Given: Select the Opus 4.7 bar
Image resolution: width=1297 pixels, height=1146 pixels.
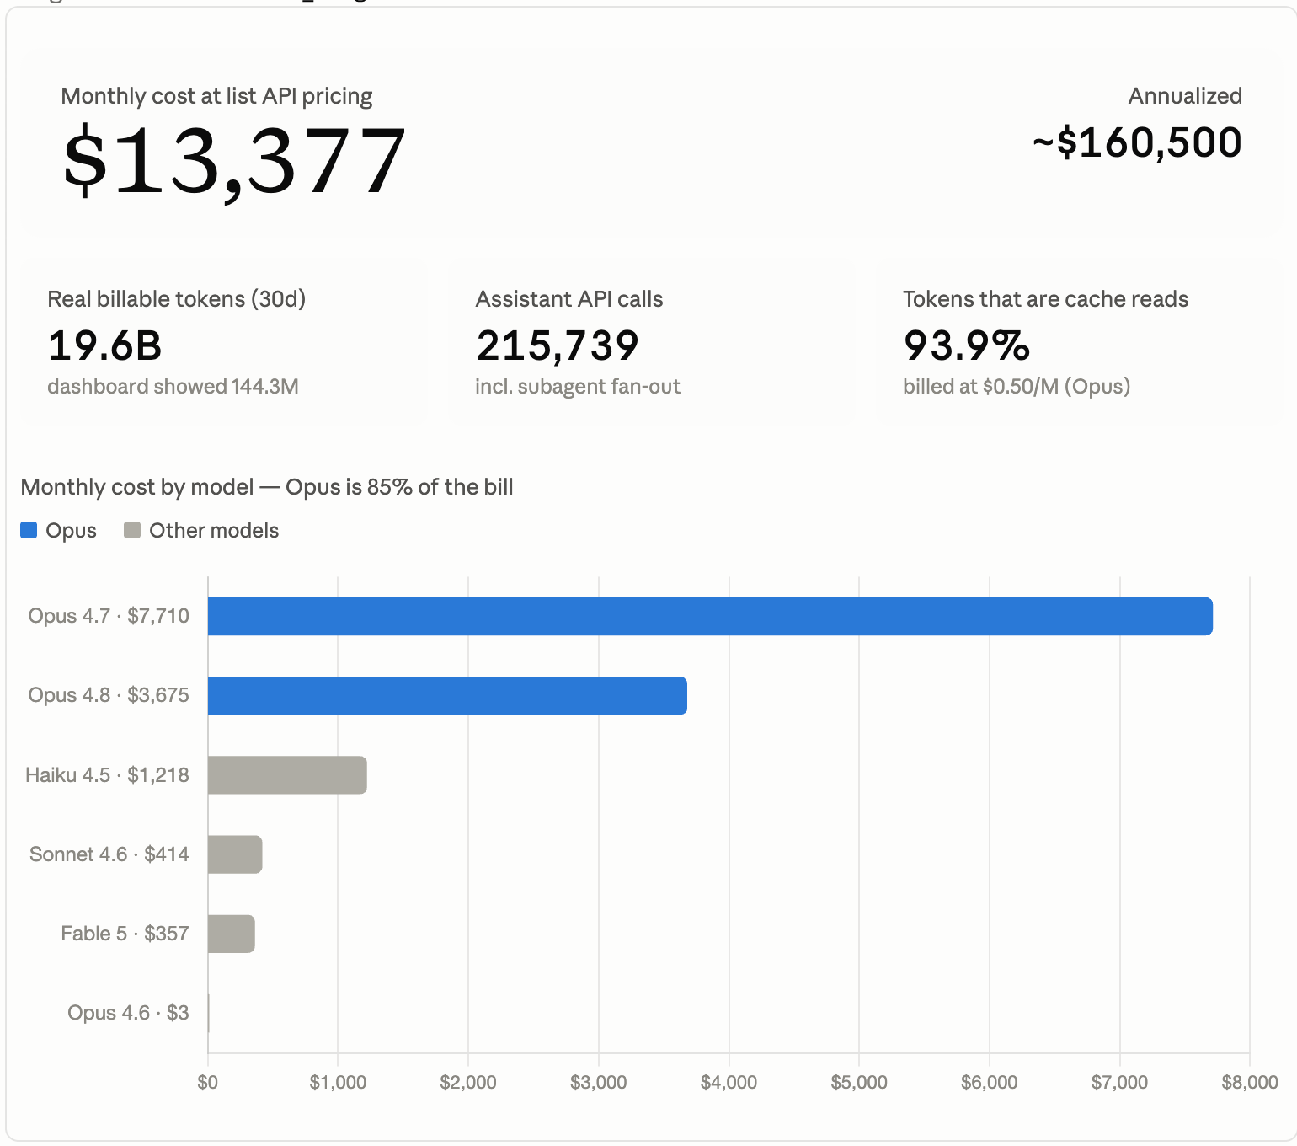Looking at the screenshot, I should 710,616.
